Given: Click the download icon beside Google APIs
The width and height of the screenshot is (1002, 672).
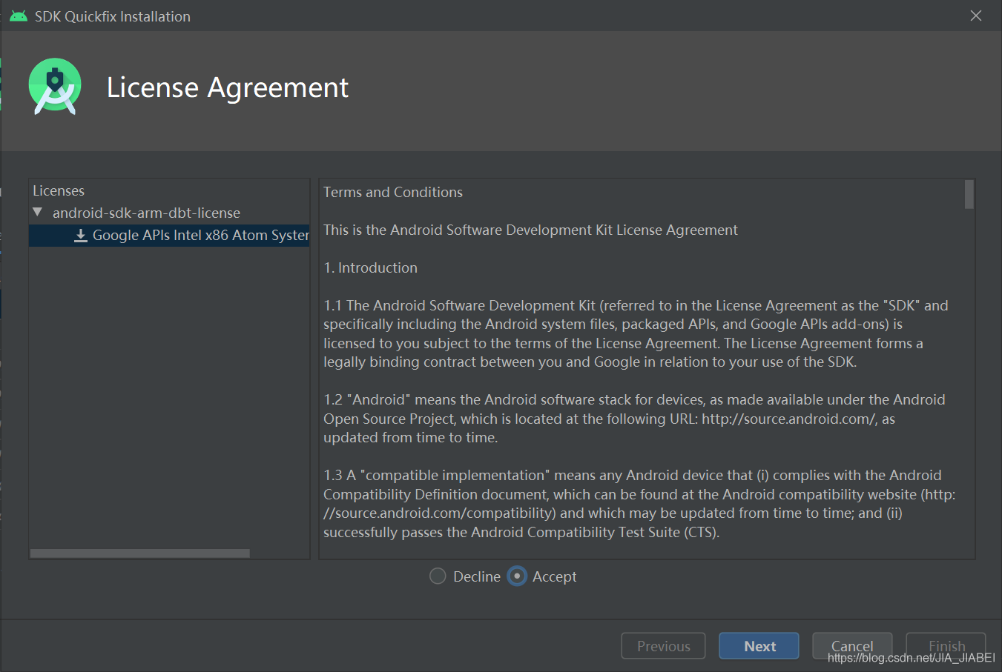Looking at the screenshot, I should point(81,236).
